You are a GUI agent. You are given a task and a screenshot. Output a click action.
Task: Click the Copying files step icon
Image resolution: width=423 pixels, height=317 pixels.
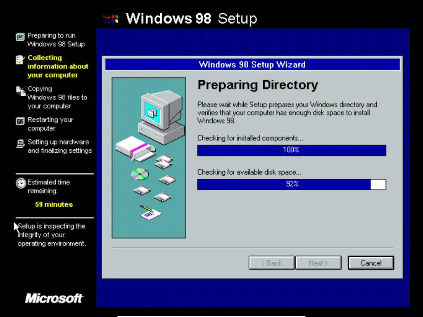[x=21, y=91]
